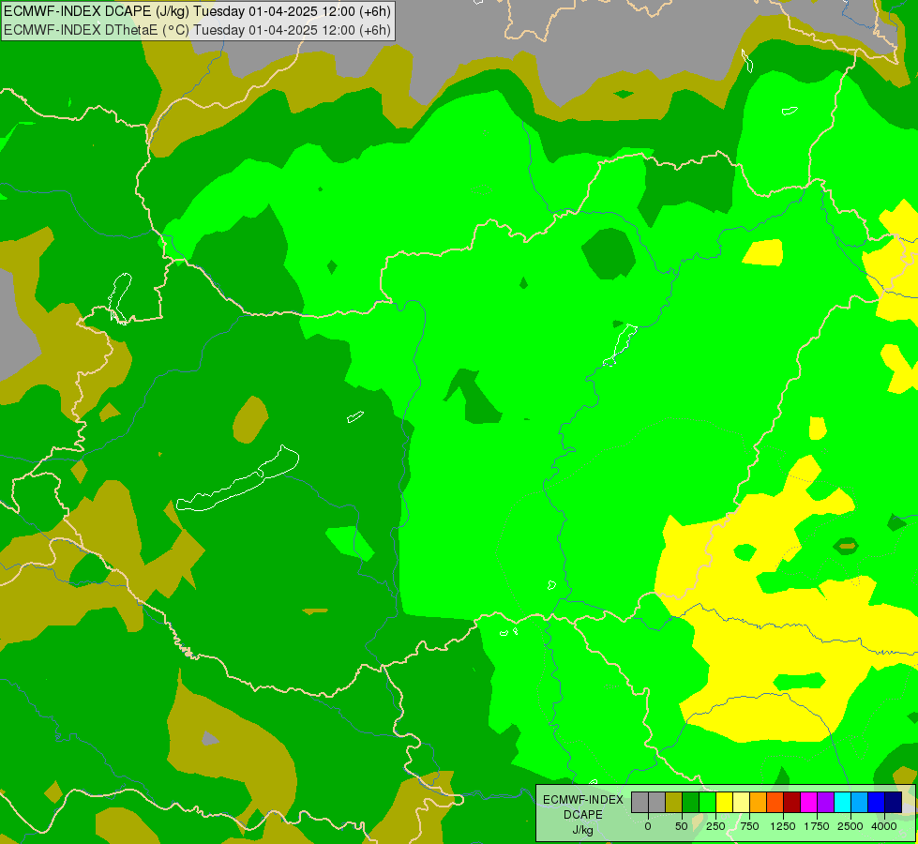
Task: Pick the navy legend swatch
Action: pos(894,802)
